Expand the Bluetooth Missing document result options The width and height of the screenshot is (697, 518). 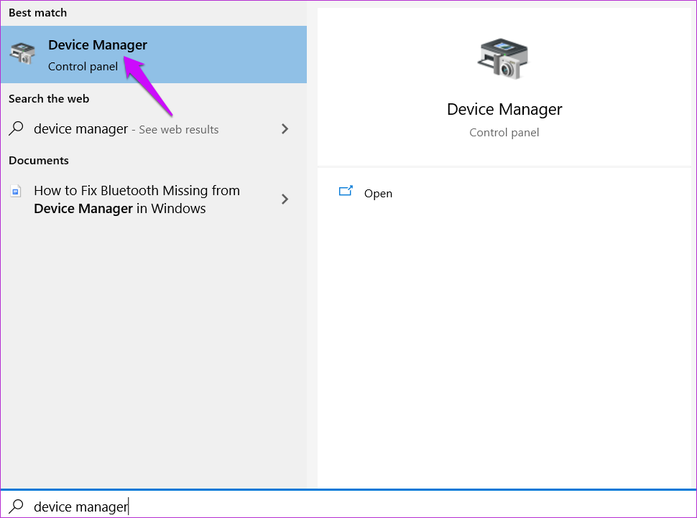pyautogui.click(x=285, y=199)
